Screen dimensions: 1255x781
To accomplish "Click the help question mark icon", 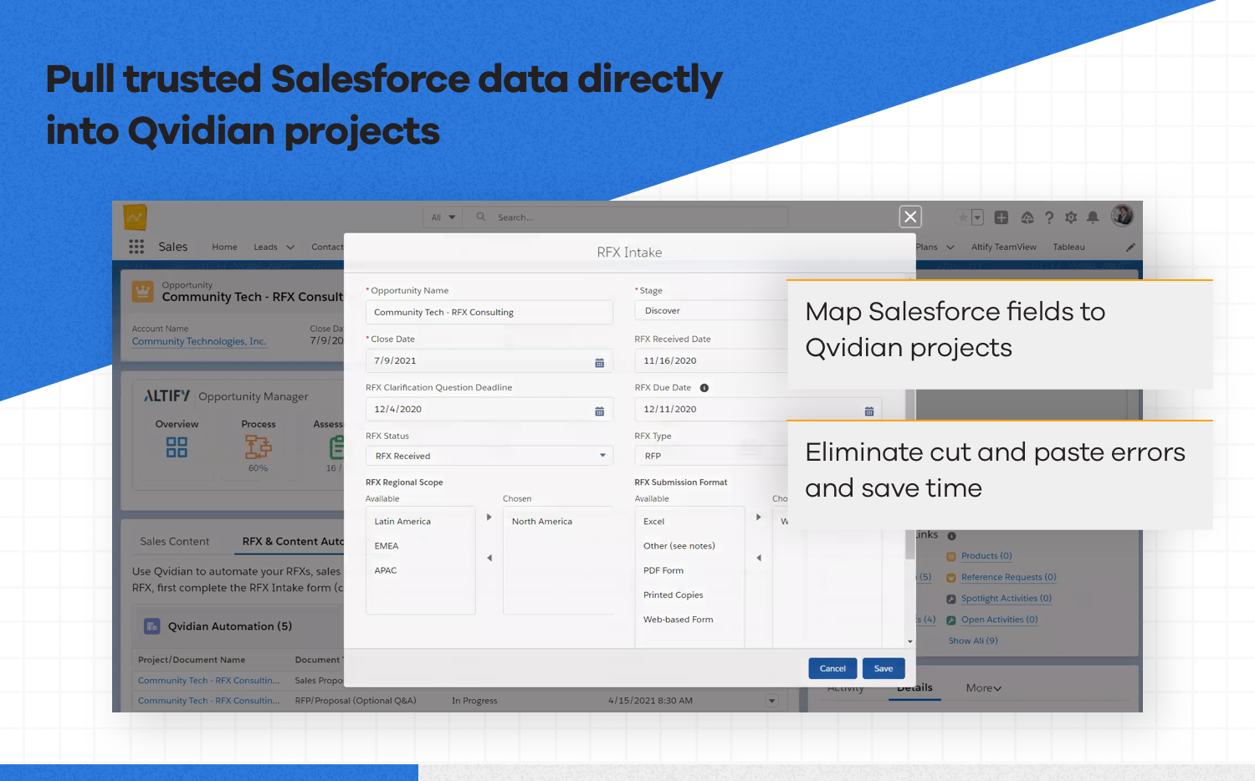I will (x=1049, y=217).
